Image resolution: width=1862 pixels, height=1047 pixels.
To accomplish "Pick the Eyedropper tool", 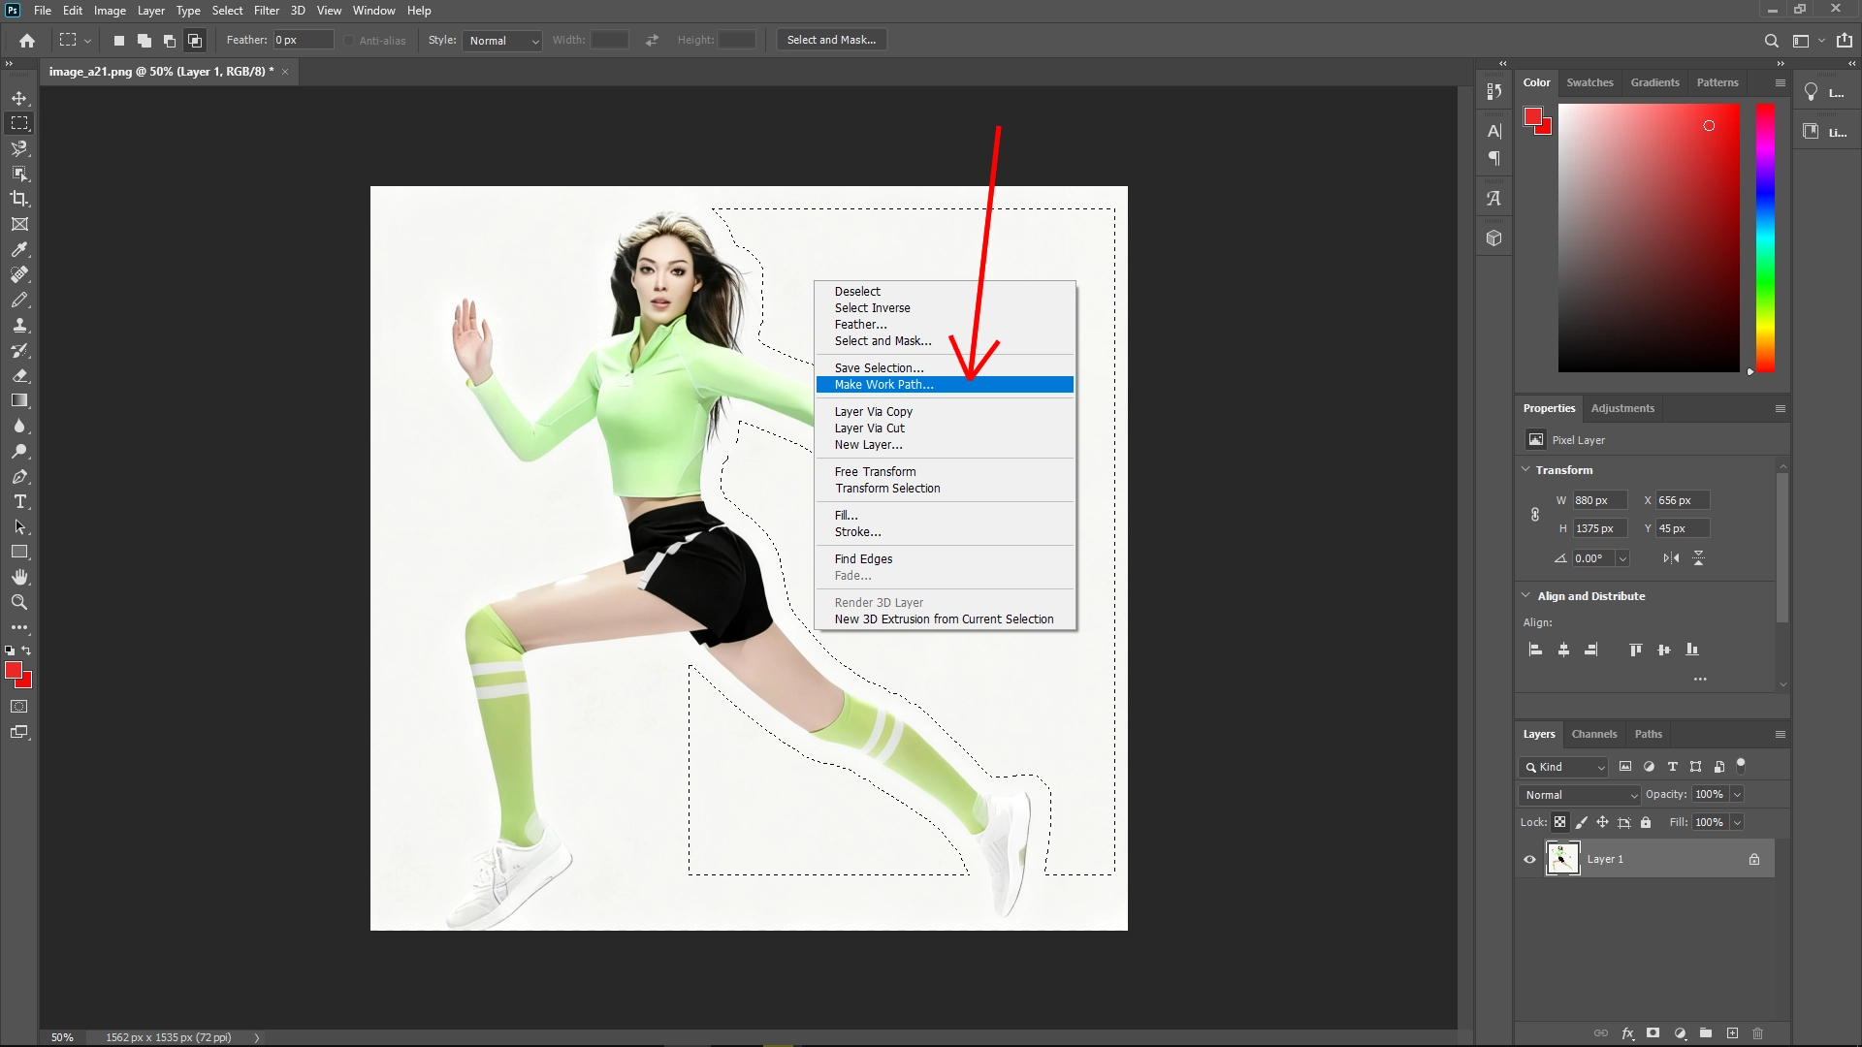I will click(19, 250).
